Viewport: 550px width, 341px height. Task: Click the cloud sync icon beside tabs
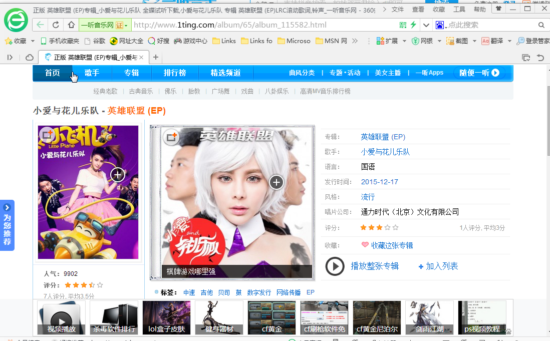[30, 57]
